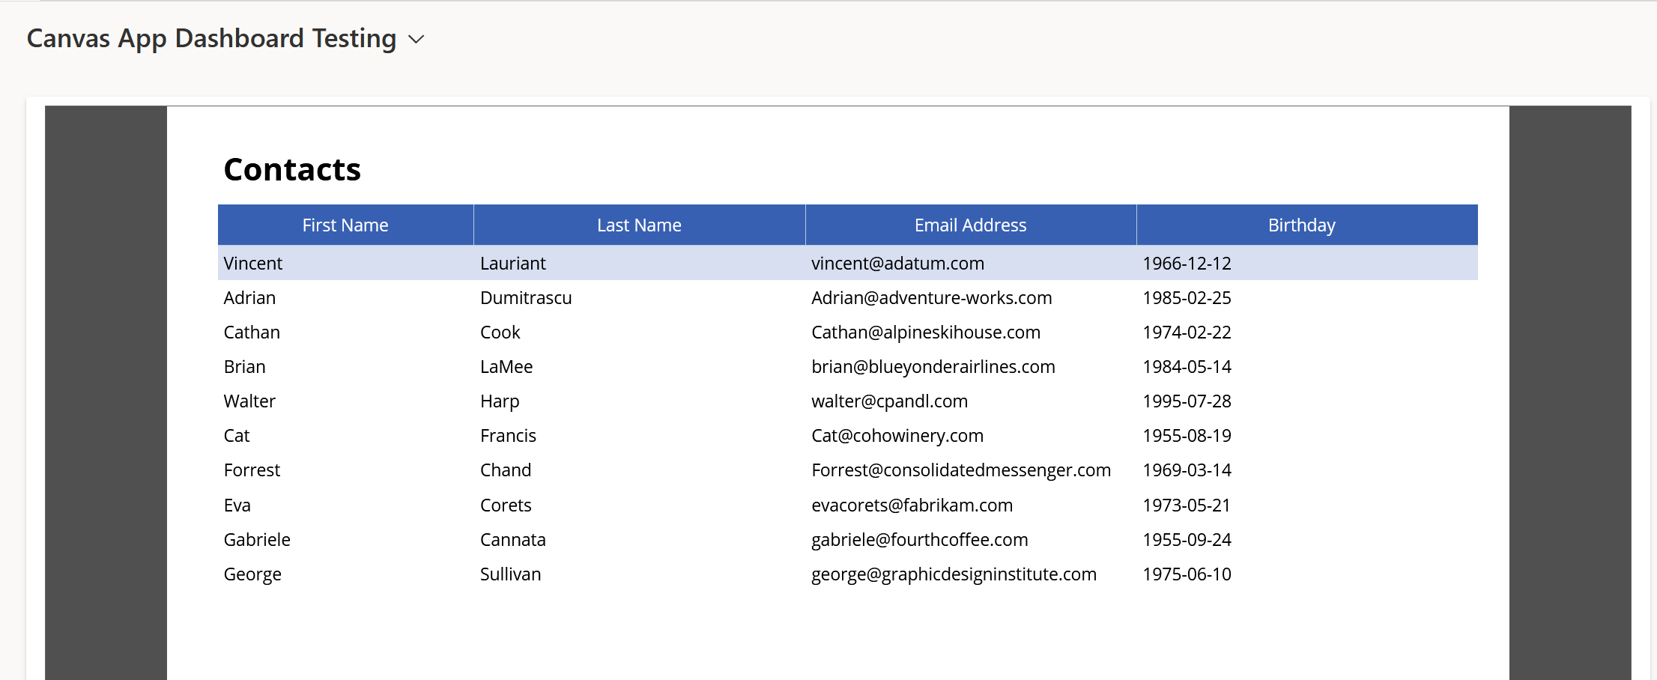Click the last name Dumitrascu cell
Screen dimensions: 1657x680
(x=526, y=297)
